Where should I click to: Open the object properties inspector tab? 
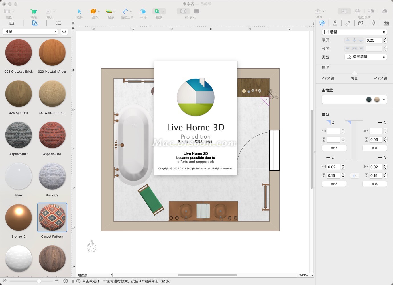click(322, 23)
